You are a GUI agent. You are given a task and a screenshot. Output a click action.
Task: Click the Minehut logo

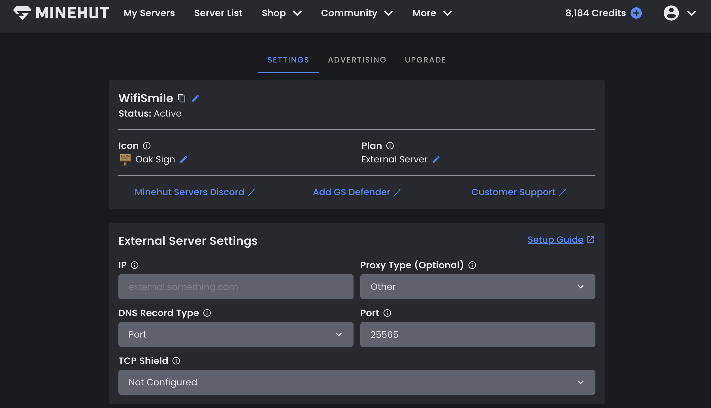(x=61, y=13)
